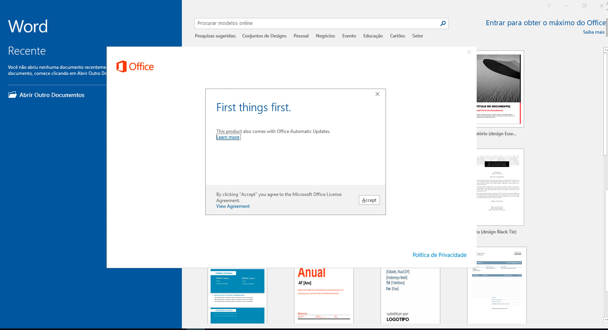Click the Accept button in license dialog
608x330 pixels.
click(x=369, y=200)
